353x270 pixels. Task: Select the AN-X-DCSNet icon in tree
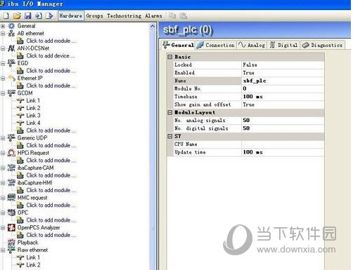(11, 48)
